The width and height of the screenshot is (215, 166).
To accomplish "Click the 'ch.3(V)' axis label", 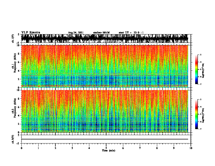I will click(13, 139).
